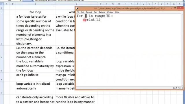Select Excel row 6 header
The image size is (185, 104).
(x=2, y=77)
